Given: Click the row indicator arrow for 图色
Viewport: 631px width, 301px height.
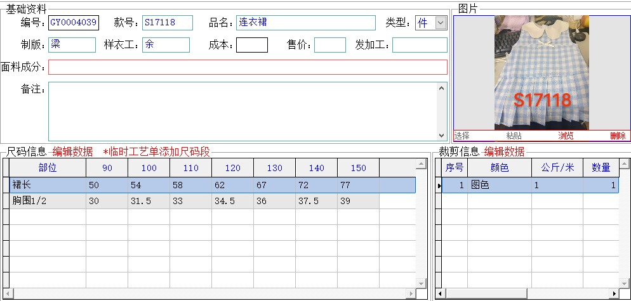Looking at the screenshot, I should [x=439, y=185].
